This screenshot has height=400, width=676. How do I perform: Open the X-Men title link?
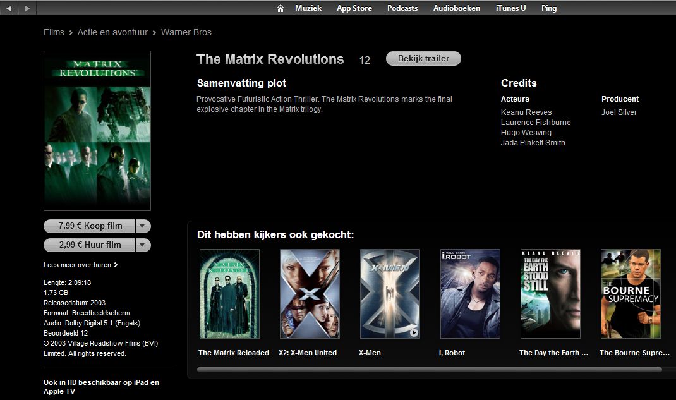(370, 353)
